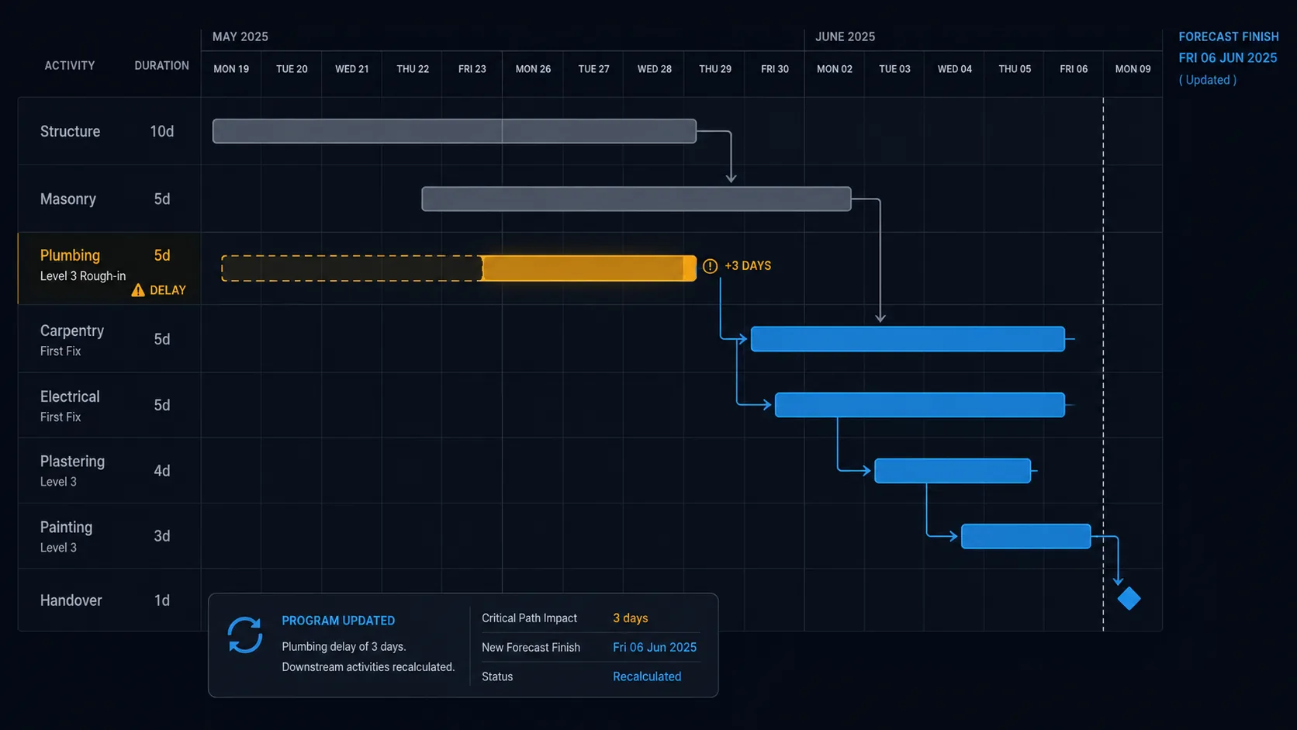Image resolution: width=1297 pixels, height=730 pixels.
Task: Click the Structure 10d duration value
Action: [x=161, y=131]
